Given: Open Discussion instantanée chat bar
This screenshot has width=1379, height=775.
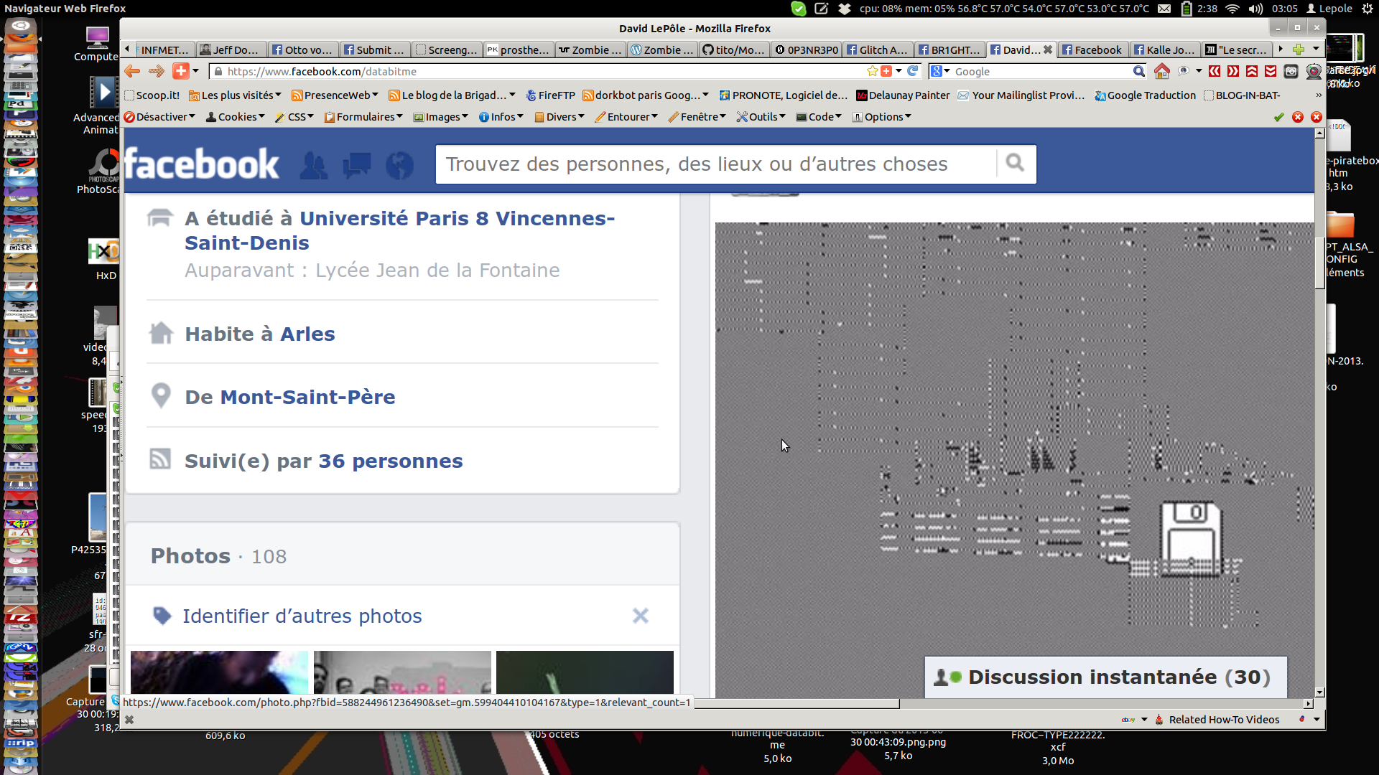Looking at the screenshot, I should [1105, 677].
